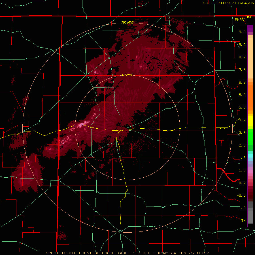
Task: Pick the bright green band of the color bar
Action: (250, 137)
